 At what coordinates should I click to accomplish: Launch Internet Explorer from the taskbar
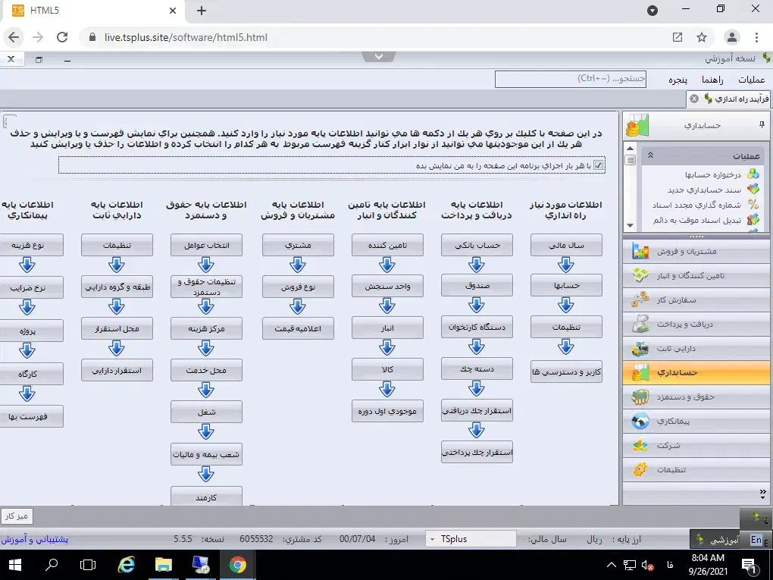127,565
